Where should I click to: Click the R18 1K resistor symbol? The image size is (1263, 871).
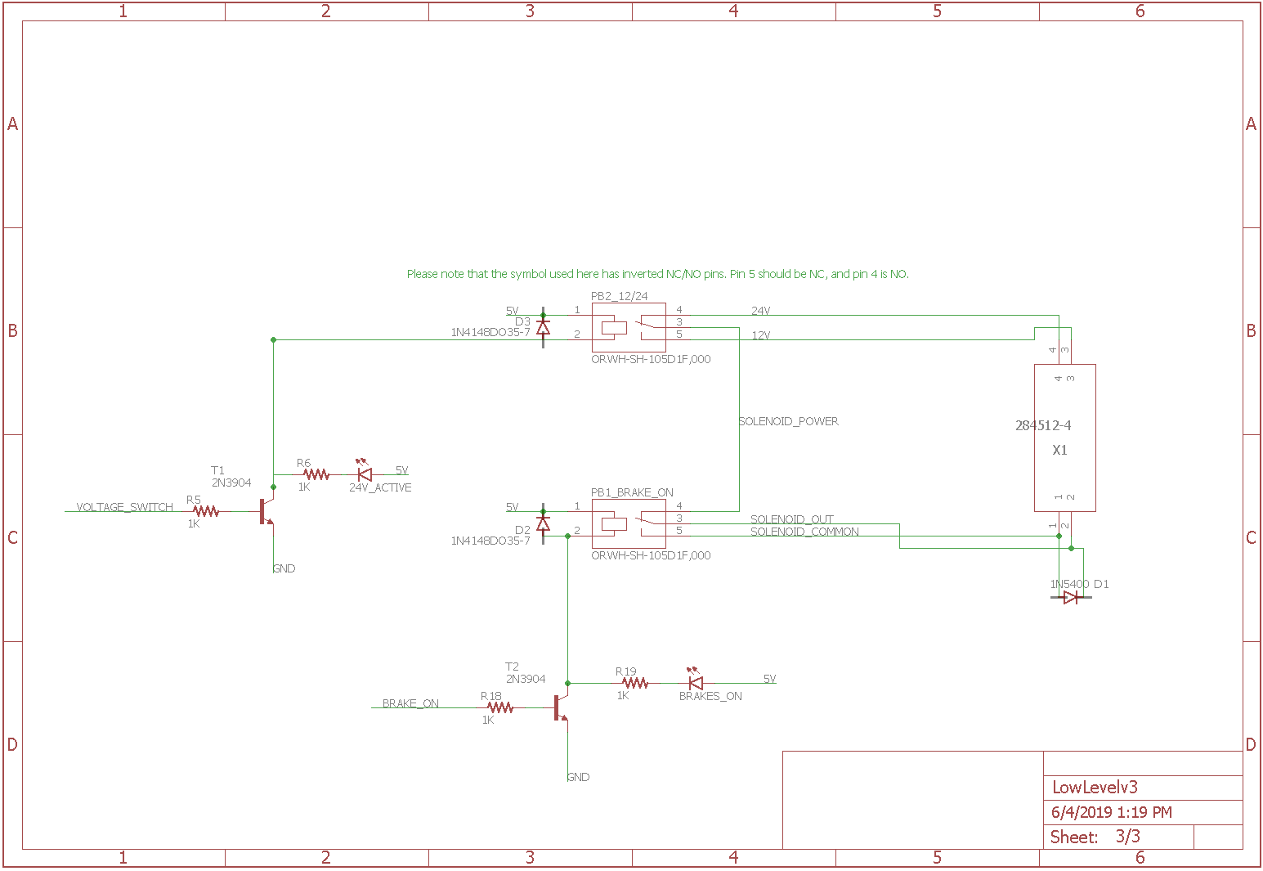pyautogui.click(x=500, y=707)
